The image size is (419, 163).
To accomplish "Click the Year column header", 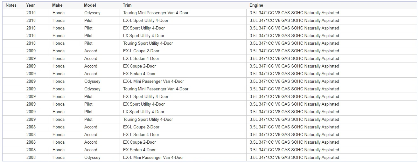I will pyautogui.click(x=31, y=5).
